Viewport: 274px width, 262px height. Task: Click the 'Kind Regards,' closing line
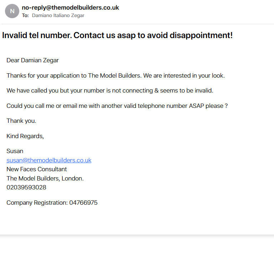(25, 136)
